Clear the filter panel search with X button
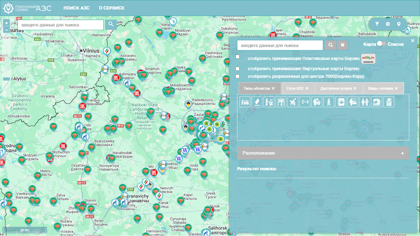Viewport: 420px width, 236px height. coord(343,45)
